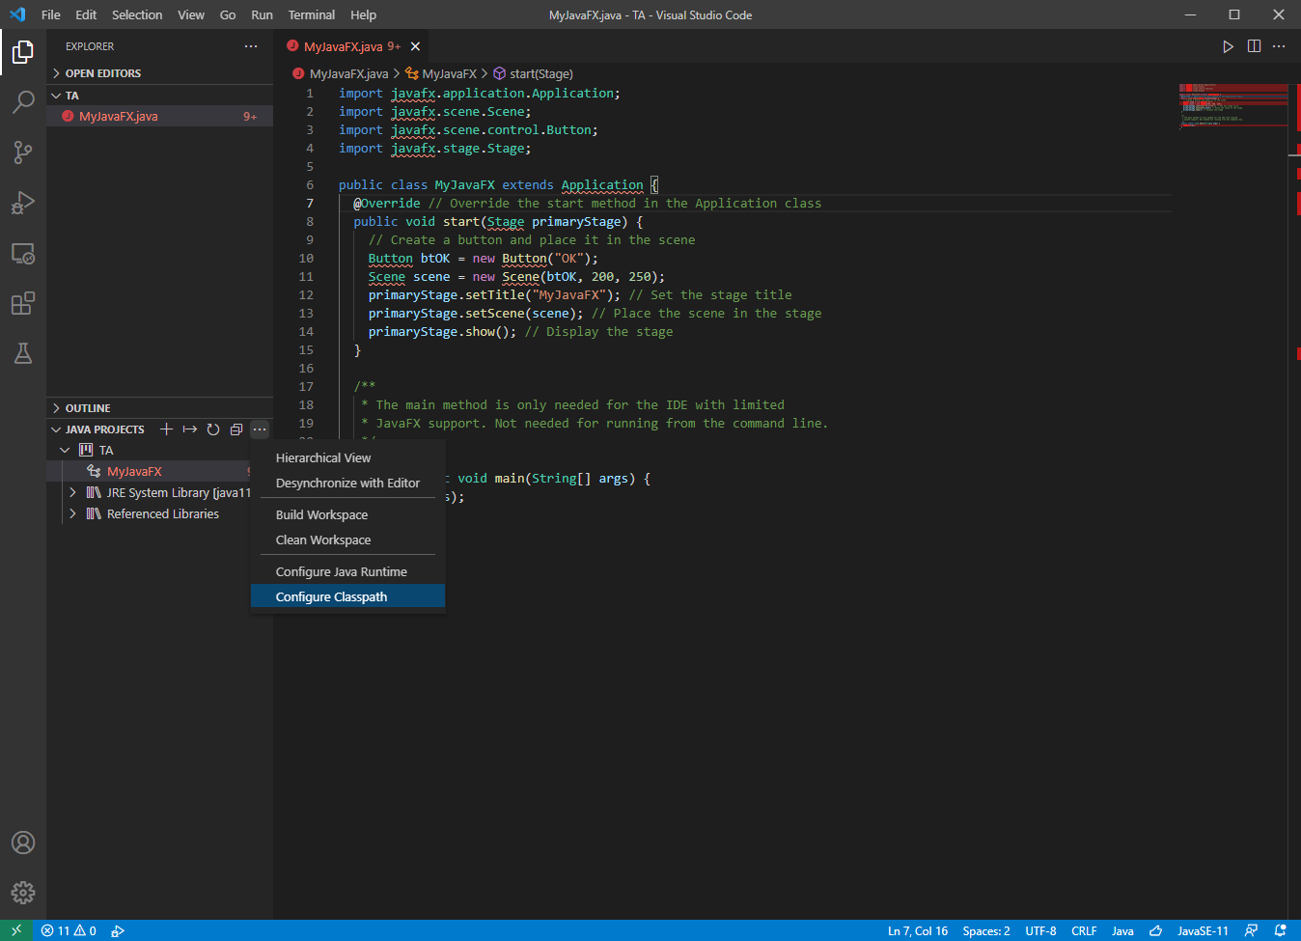Viewport: 1301px width, 941px height.
Task: Click export jar arrow icon in Java Projects
Action: pyautogui.click(x=189, y=429)
